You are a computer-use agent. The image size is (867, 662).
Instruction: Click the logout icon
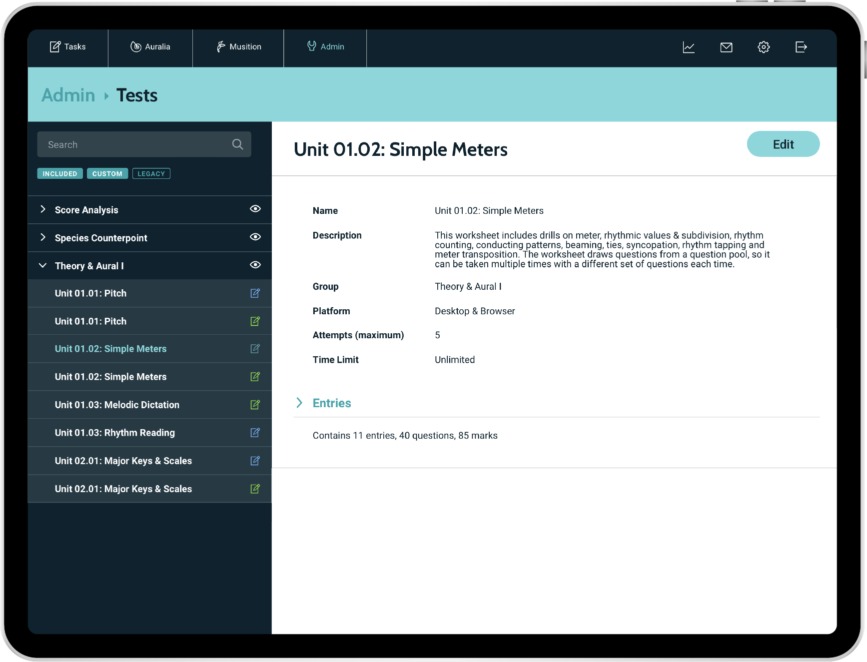click(801, 47)
